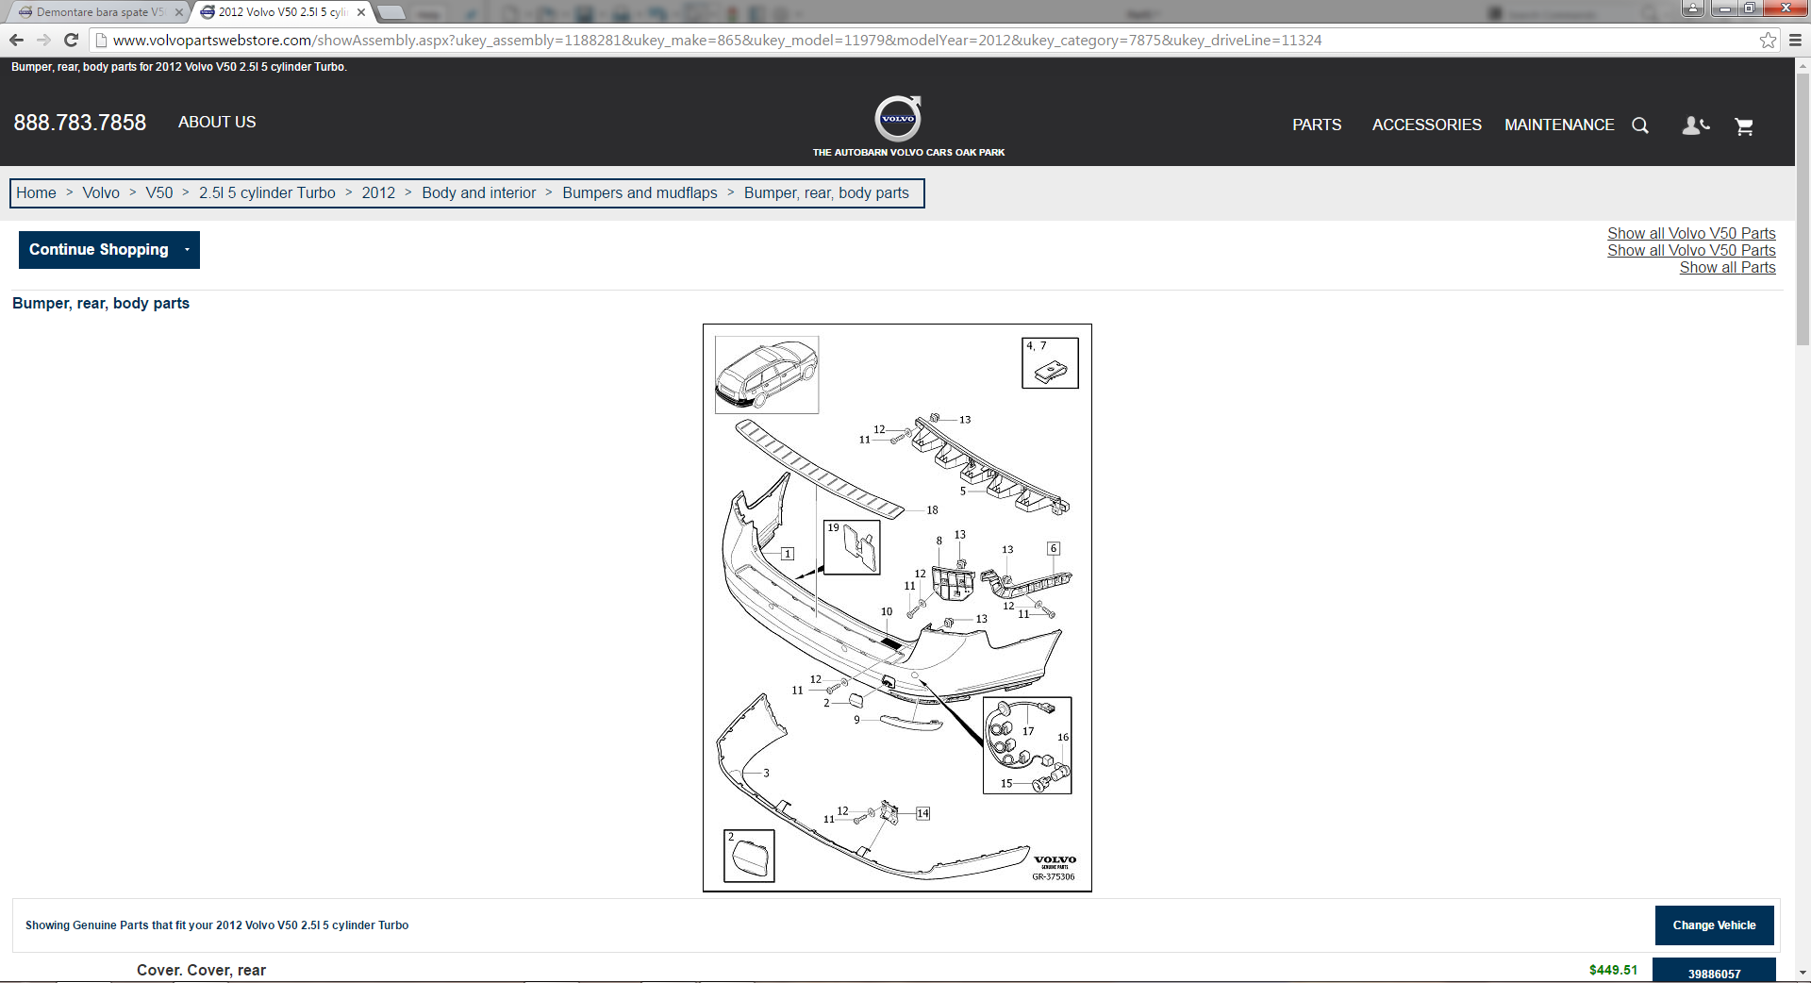The image size is (1811, 983).
Task: Reload the page with refresh icon
Action: point(71,40)
